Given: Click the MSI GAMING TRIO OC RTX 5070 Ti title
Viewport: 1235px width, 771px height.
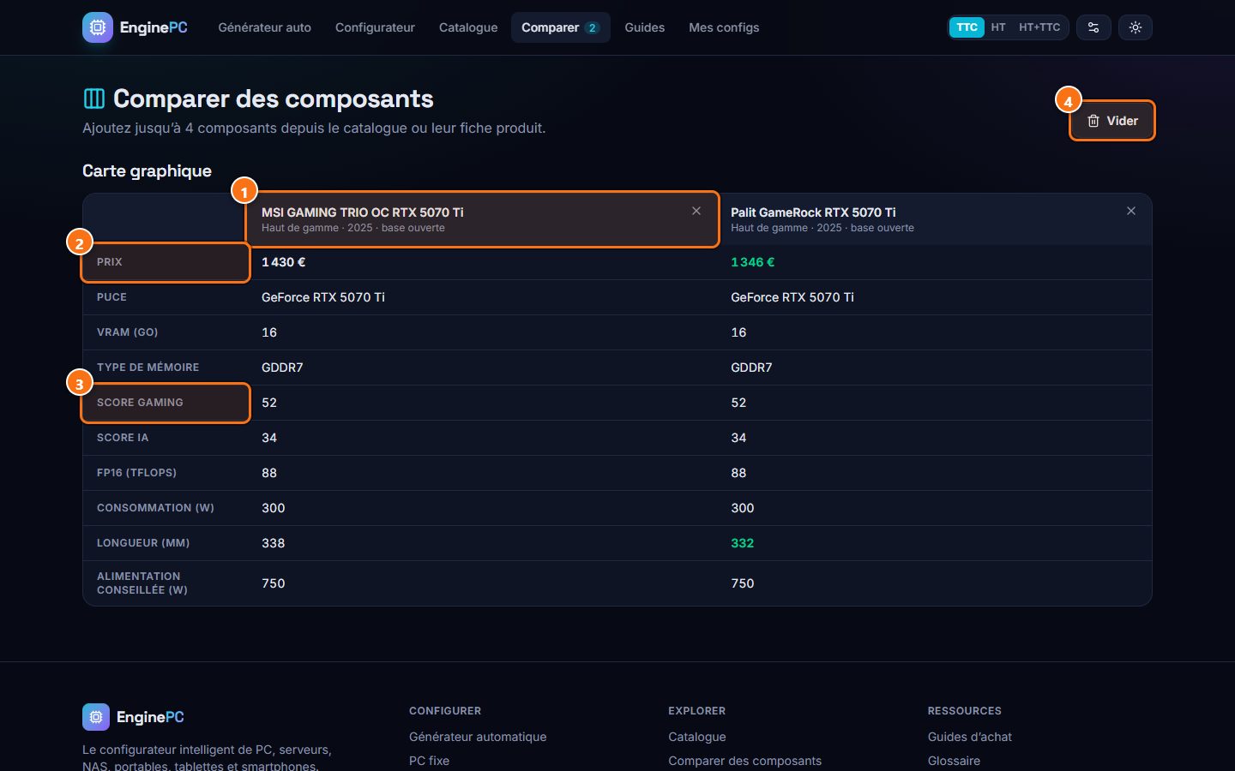Looking at the screenshot, I should point(362,212).
